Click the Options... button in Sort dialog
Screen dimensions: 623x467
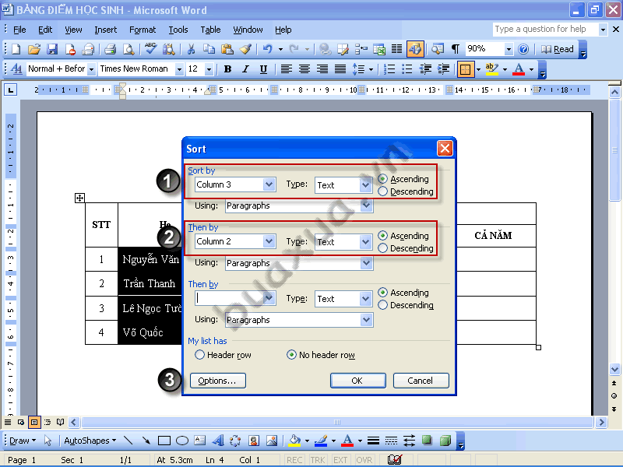pos(218,381)
